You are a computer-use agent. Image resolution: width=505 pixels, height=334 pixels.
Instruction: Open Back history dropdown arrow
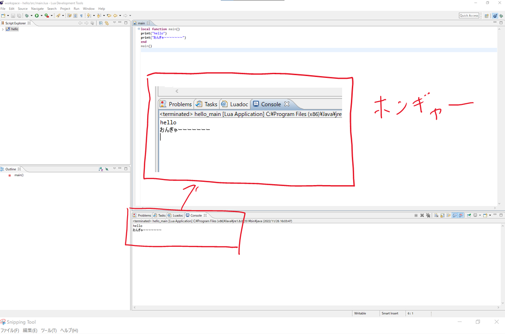point(120,15)
